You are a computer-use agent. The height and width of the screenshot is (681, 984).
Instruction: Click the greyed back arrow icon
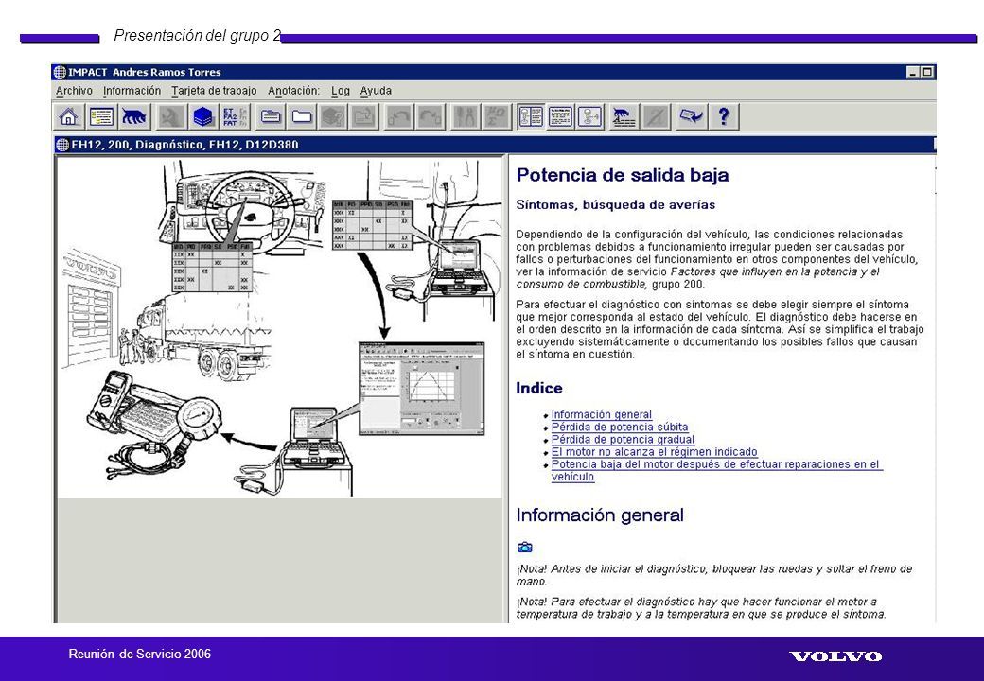tap(399, 116)
